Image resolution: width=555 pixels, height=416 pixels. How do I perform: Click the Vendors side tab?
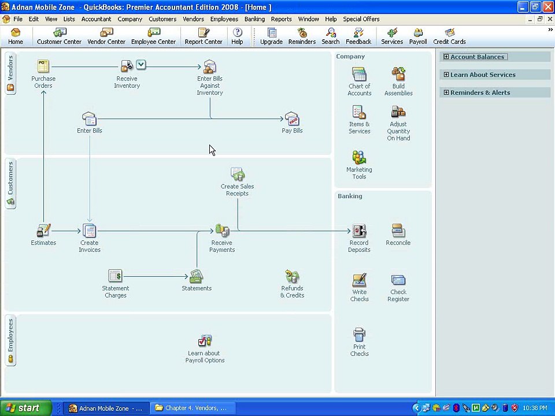tap(10, 73)
